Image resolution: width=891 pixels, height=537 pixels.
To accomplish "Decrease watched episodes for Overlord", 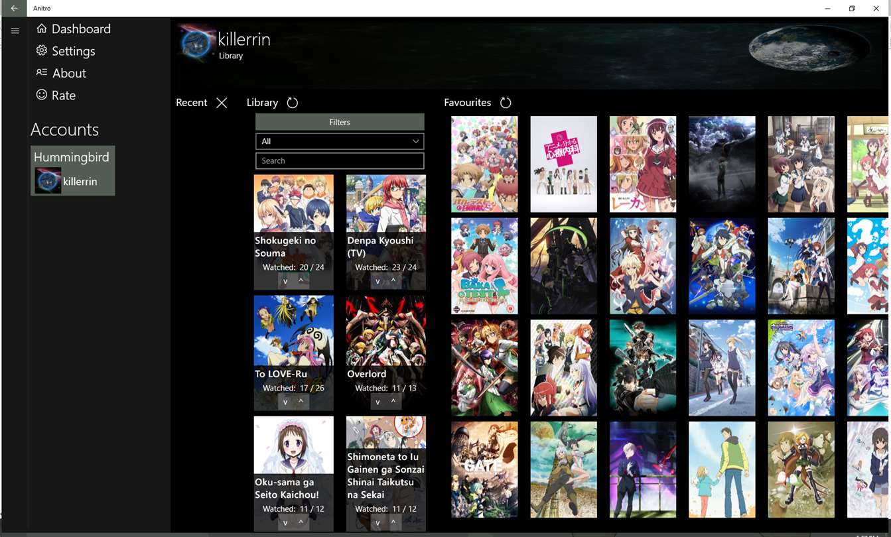I will pyautogui.click(x=377, y=402).
